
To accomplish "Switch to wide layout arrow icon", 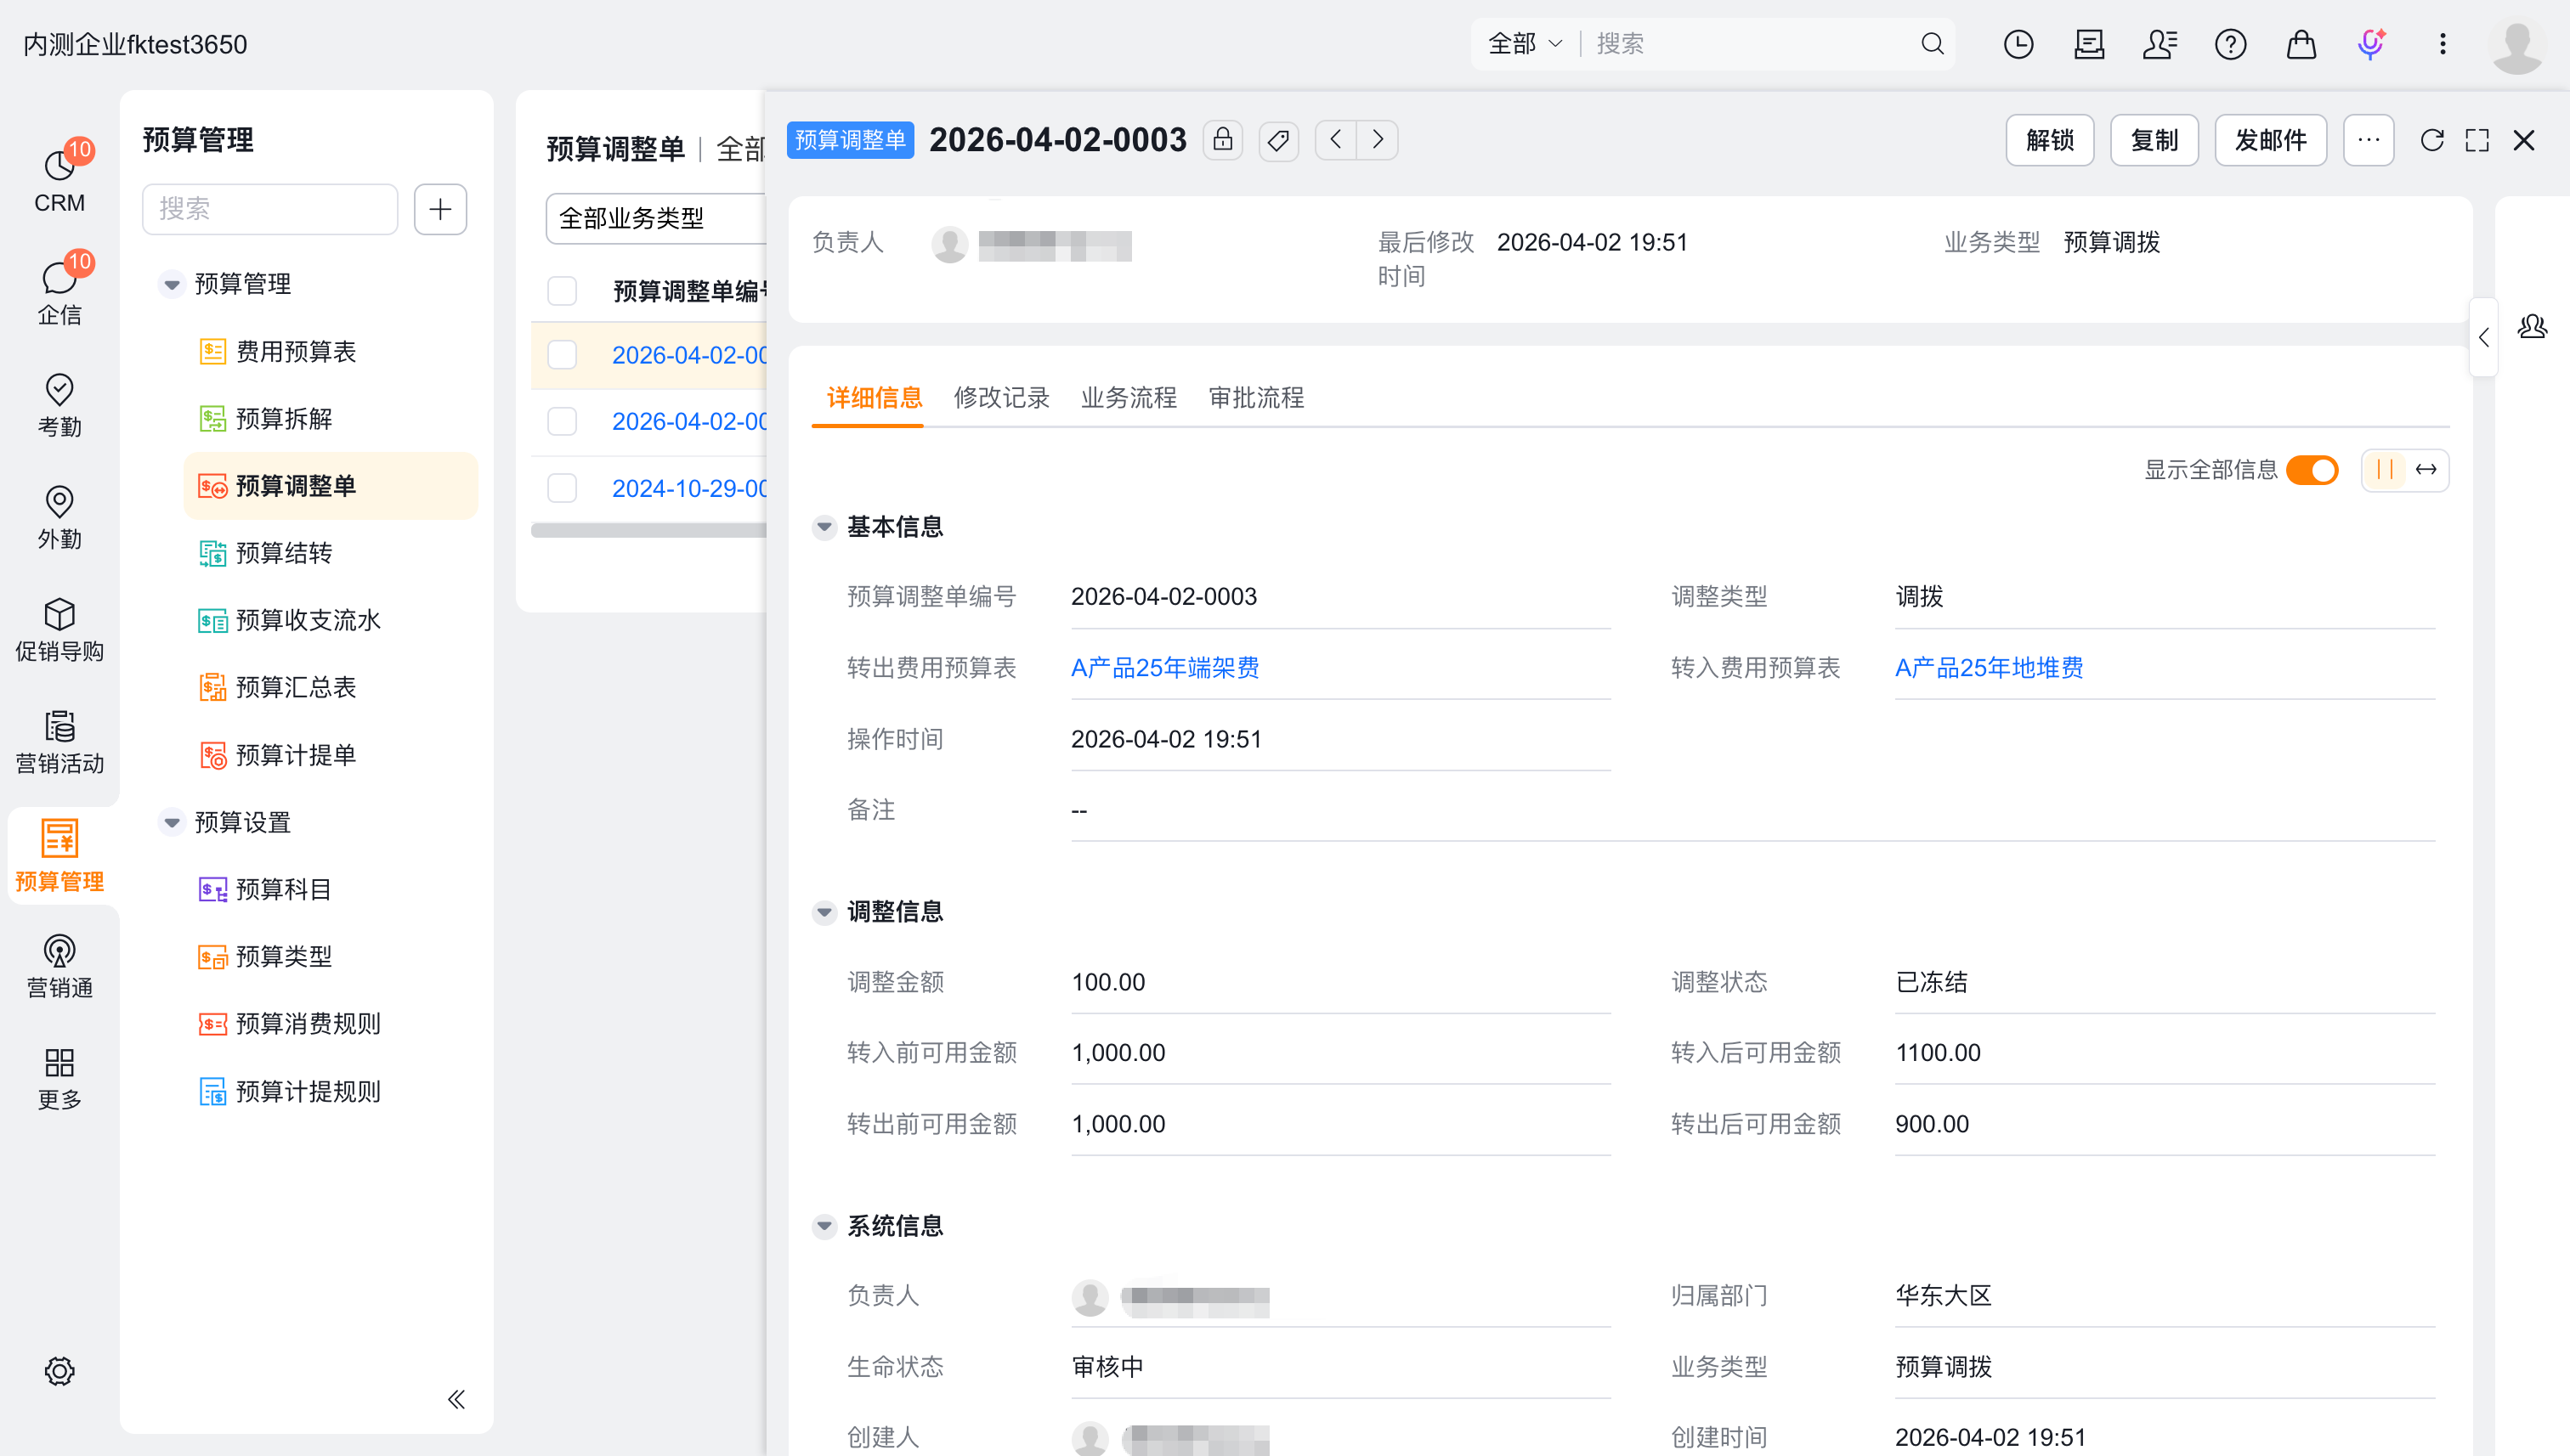I will point(2426,469).
